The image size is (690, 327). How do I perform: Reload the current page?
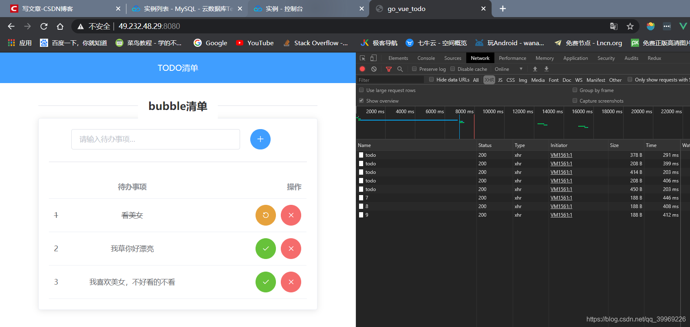[x=44, y=26]
